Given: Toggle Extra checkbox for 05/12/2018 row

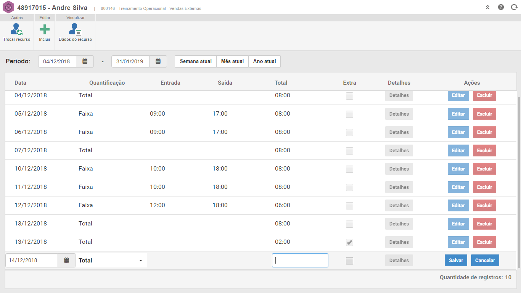Looking at the screenshot, I should click(349, 114).
